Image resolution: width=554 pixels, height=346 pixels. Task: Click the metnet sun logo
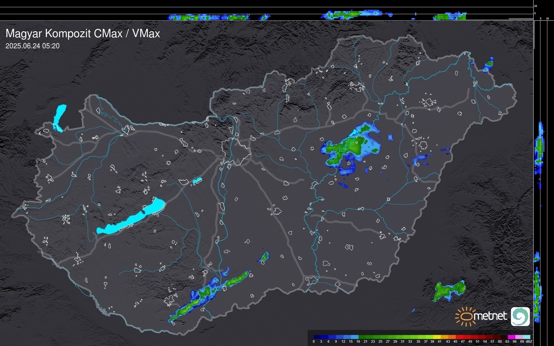tap(465, 316)
